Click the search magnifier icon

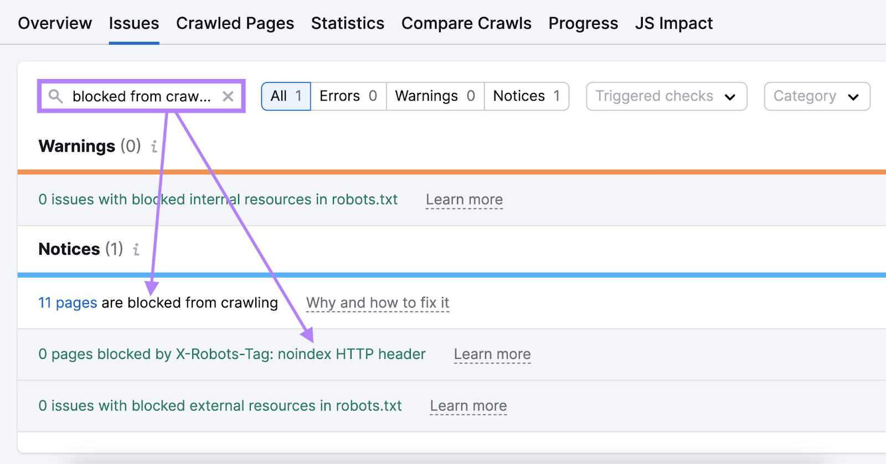click(55, 96)
